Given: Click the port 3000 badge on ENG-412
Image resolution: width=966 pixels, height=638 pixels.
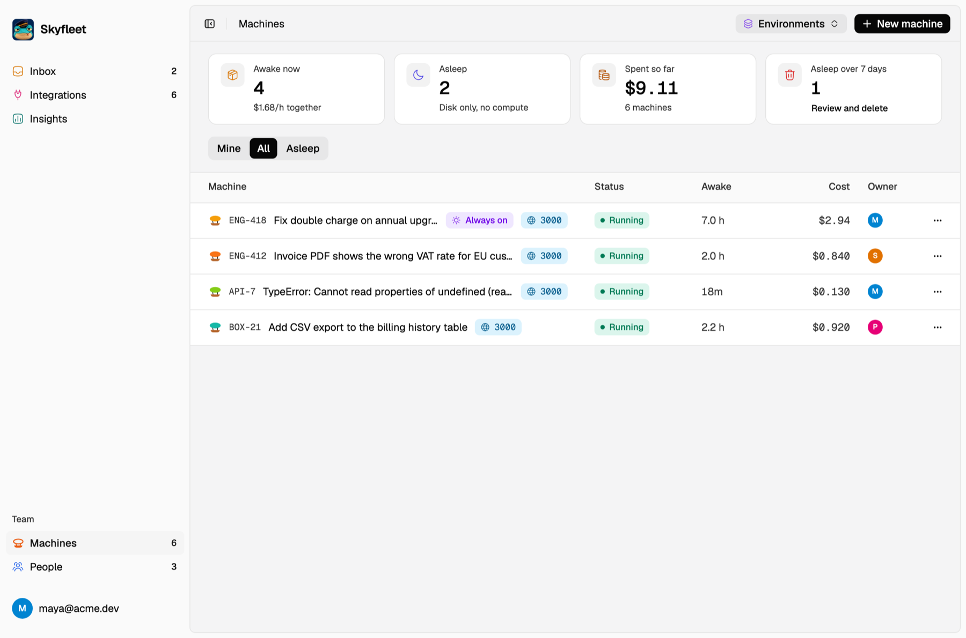Looking at the screenshot, I should tap(544, 256).
